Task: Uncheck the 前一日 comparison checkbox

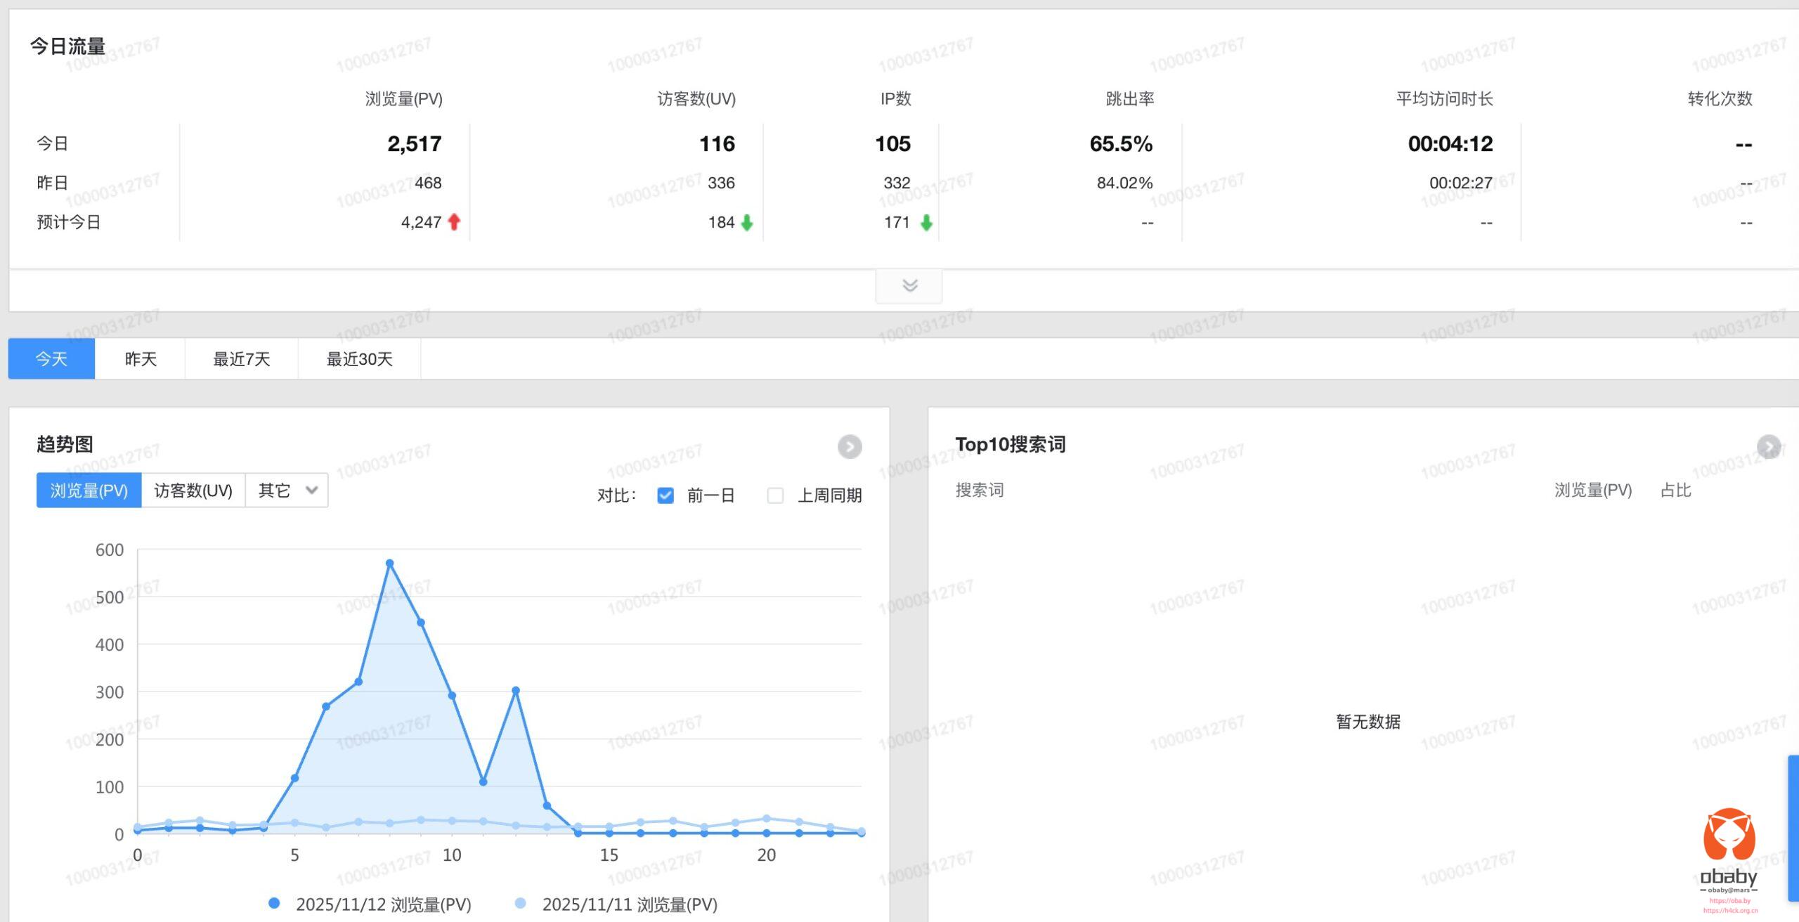Action: point(665,495)
